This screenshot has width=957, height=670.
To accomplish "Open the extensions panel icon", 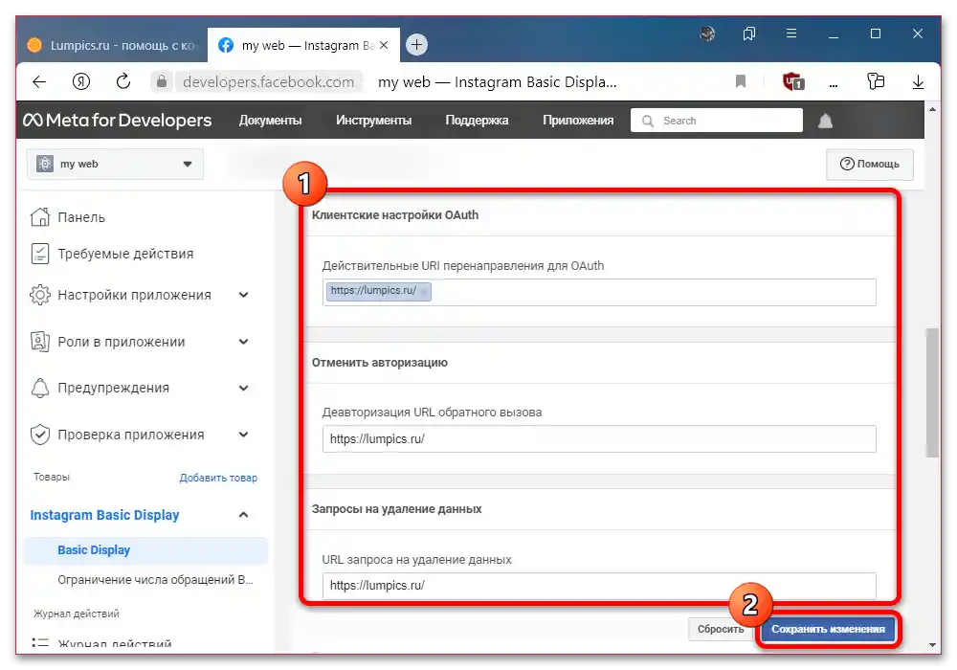I will coord(876,81).
